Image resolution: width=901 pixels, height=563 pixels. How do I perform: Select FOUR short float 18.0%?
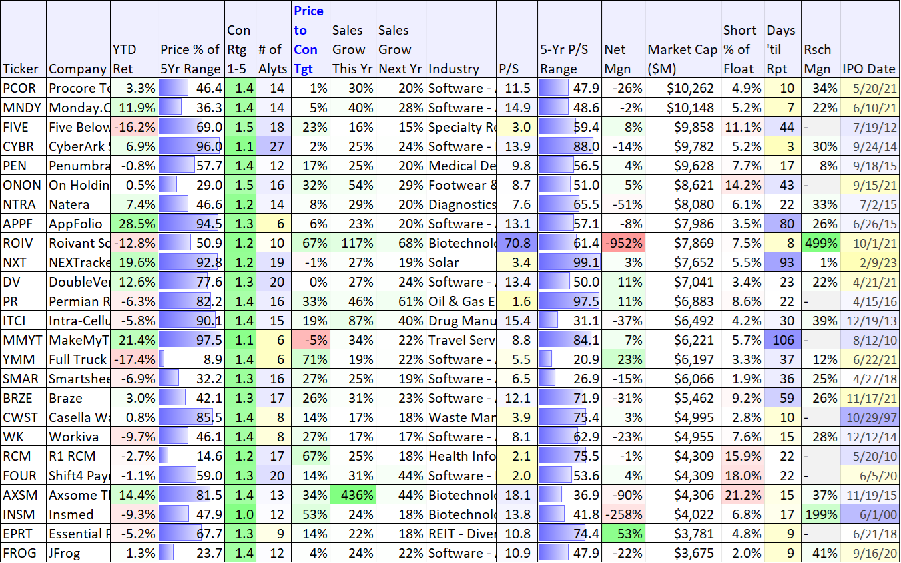tap(742, 476)
